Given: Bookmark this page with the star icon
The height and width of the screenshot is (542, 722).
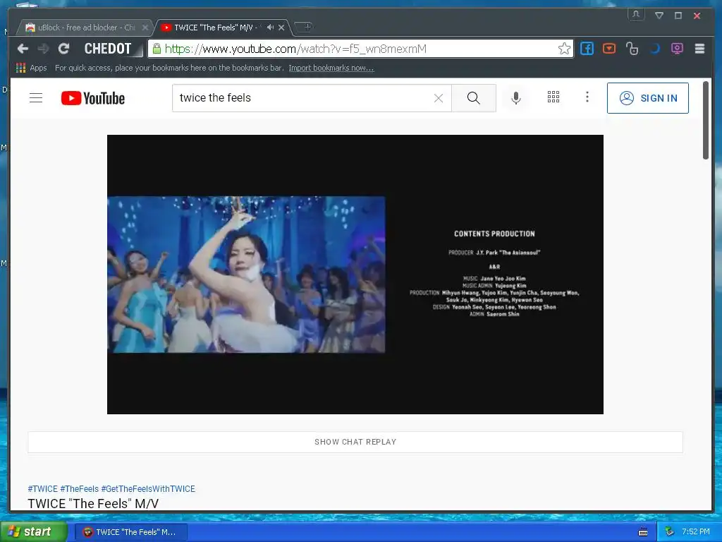Looking at the screenshot, I should [x=564, y=49].
